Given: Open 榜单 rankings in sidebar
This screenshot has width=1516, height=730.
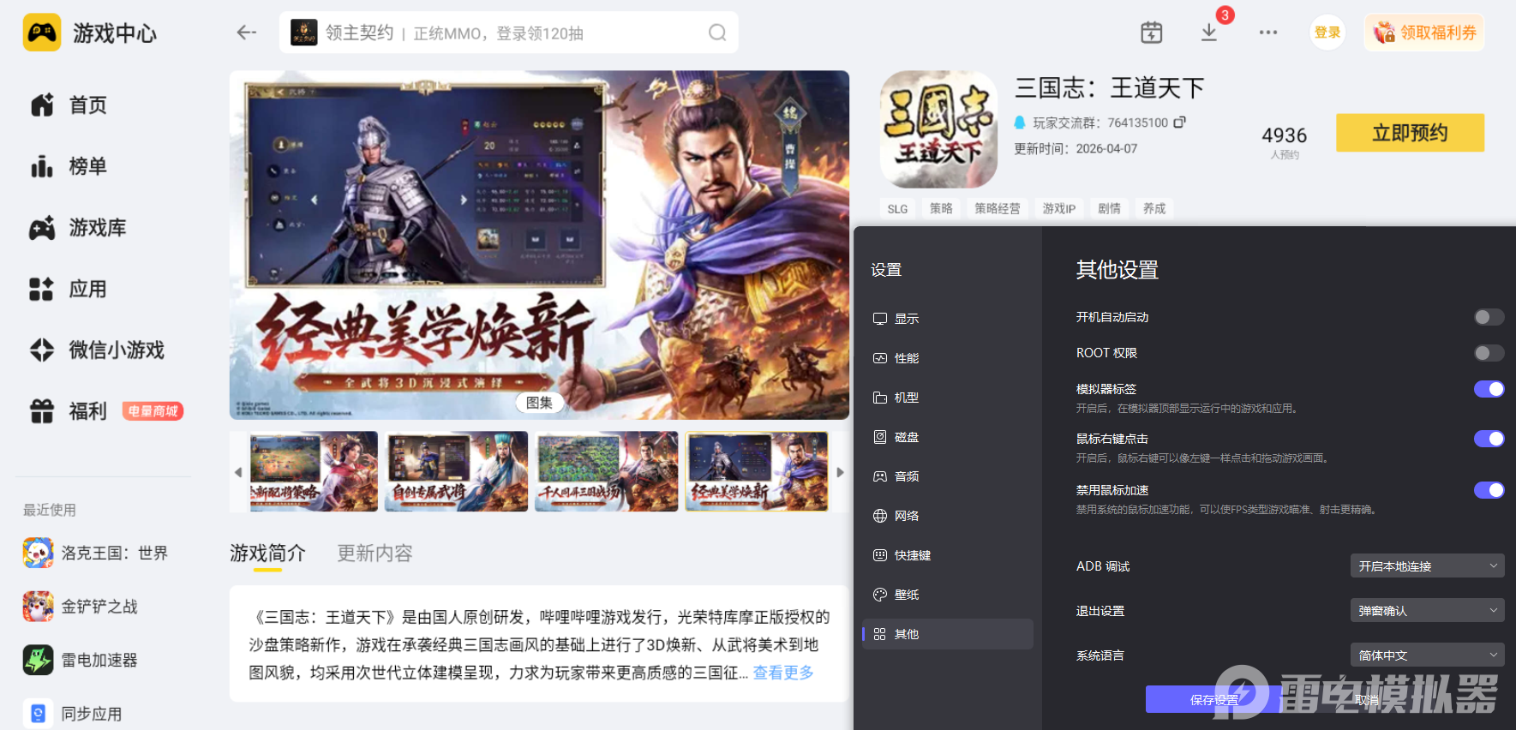Looking at the screenshot, I should coord(69,166).
